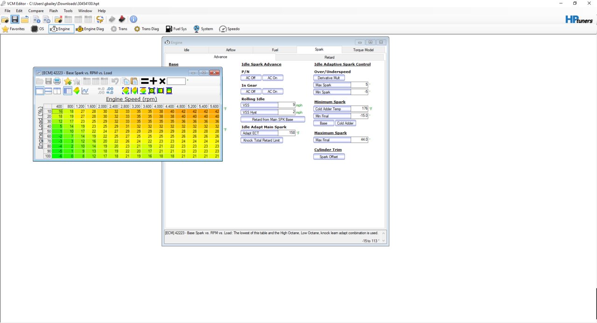The height and width of the screenshot is (323, 597).
Task: Click the Cold Adder Temp value field
Action: [x=359, y=109]
